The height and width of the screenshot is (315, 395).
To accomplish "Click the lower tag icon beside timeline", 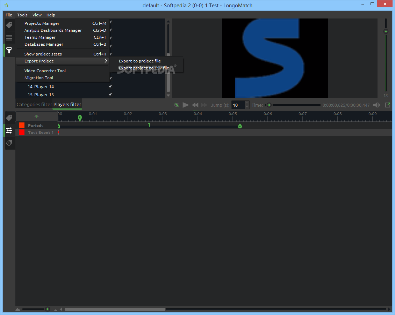I will coord(9,118).
